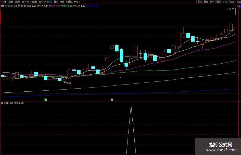Screen dimensions: 241x155
Task: Click the blue MA250 label
Action: 92,6
